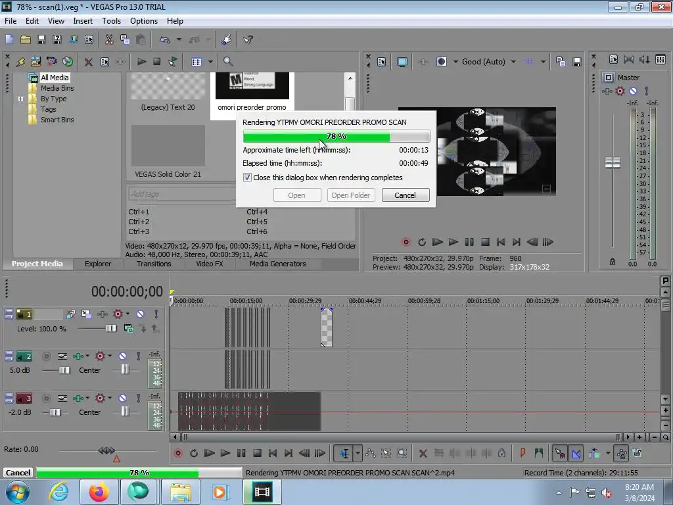Click the Master volume fader
The image size is (673, 505).
613,163
